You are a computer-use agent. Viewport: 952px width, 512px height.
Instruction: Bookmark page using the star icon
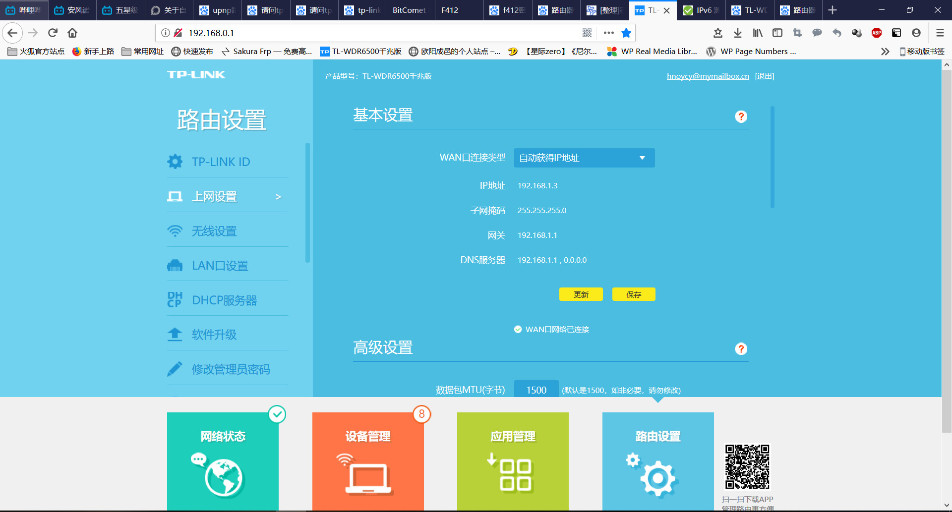[626, 33]
